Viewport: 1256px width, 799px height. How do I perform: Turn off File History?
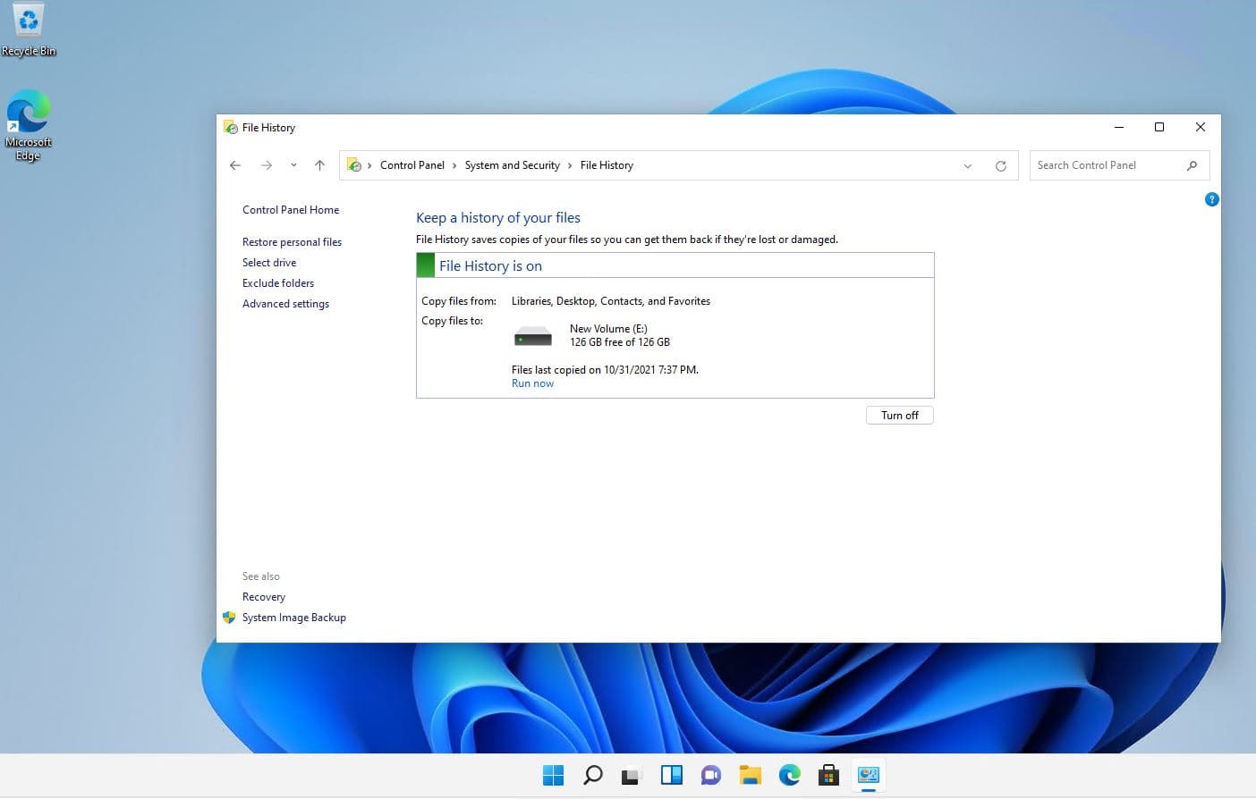click(899, 415)
